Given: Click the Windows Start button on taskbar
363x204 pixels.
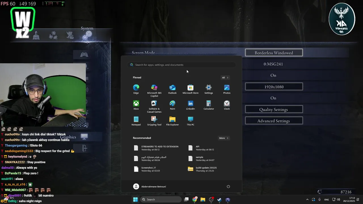Looking at the screenshot, I should 136,199.
